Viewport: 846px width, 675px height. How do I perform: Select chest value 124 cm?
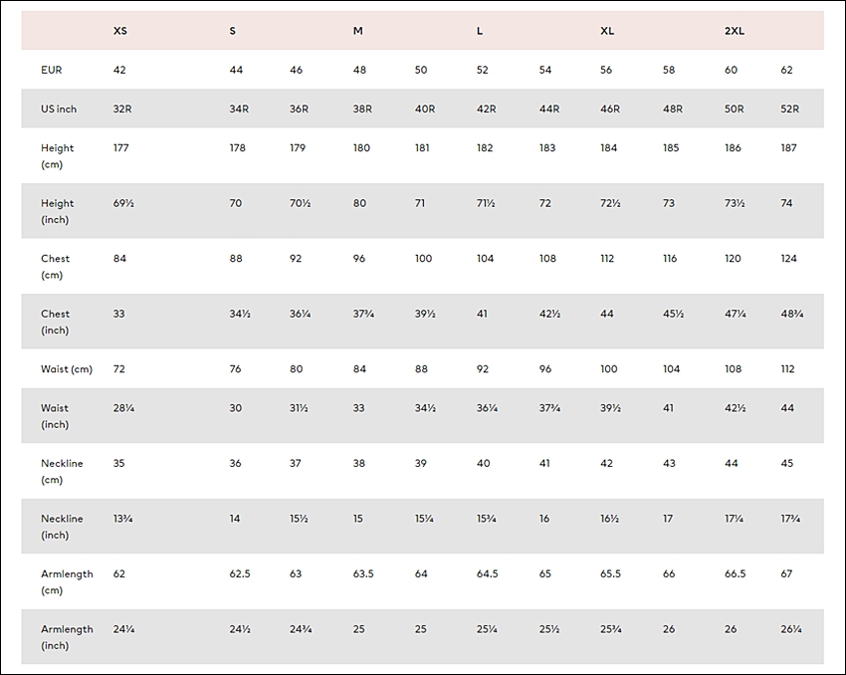pos(788,258)
